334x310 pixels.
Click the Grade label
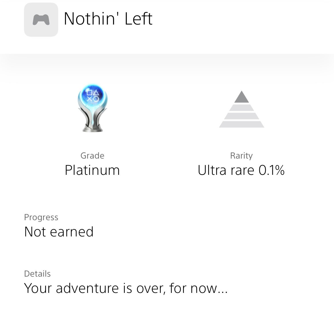92,156
